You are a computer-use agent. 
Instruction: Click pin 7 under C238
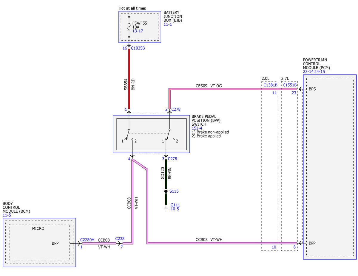122,247
